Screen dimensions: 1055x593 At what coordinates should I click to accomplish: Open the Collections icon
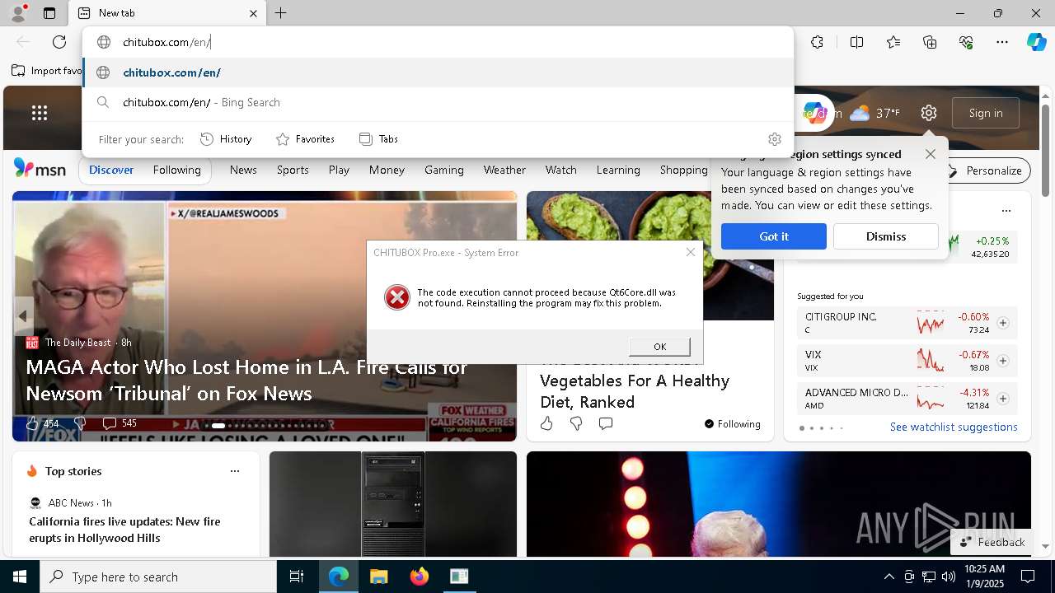[x=930, y=42]
